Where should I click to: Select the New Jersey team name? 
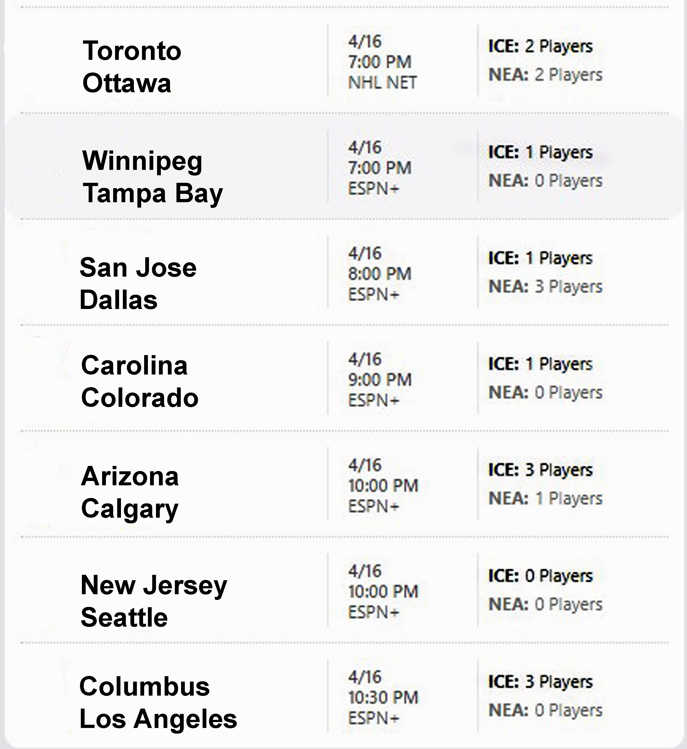(x=154, y=585)
